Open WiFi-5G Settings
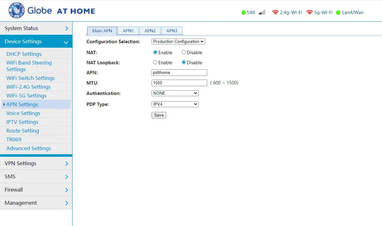 tap(26, 96)
